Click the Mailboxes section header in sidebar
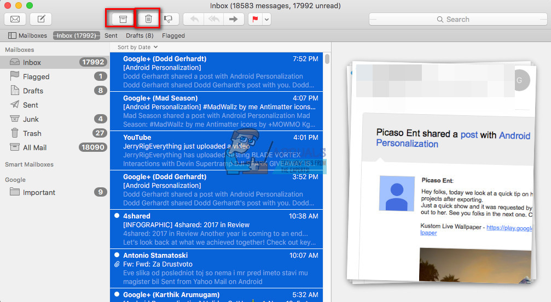551x302 pixels. coord(19,50)
